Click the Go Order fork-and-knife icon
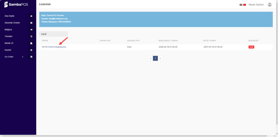Image resolution: width=278 pixels, height=137 pixels. 31,57
